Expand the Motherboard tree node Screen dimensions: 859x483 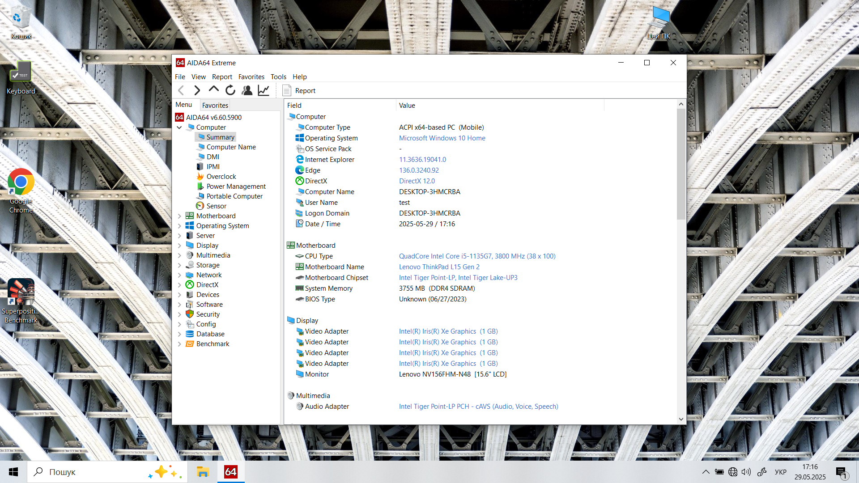coord(179,216)
